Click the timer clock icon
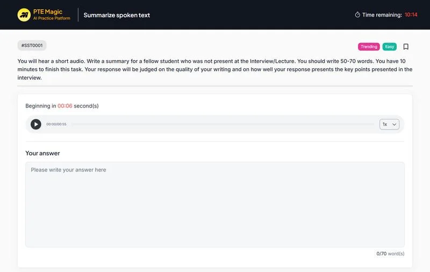Viewport: 430px width, 272px height. pos(357,15)
